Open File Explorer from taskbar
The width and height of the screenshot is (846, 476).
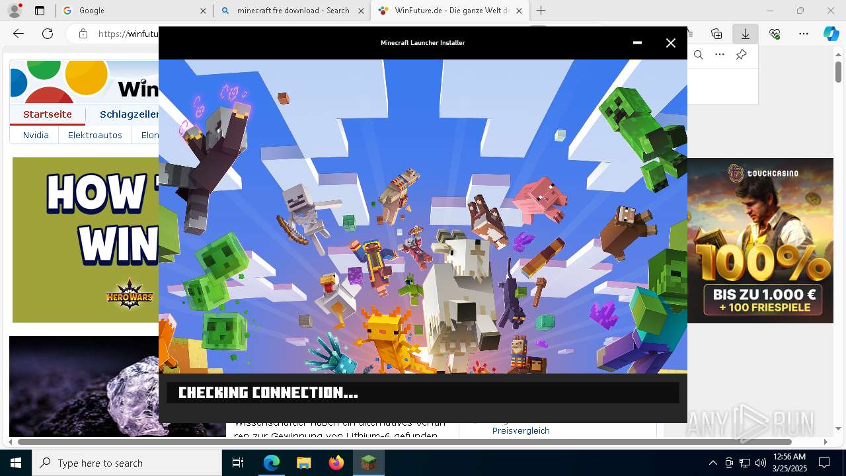[303, 463]
